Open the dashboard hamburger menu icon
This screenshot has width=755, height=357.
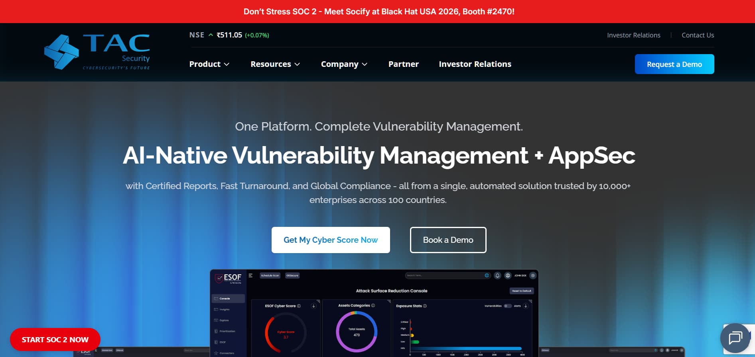pos(250,275)
